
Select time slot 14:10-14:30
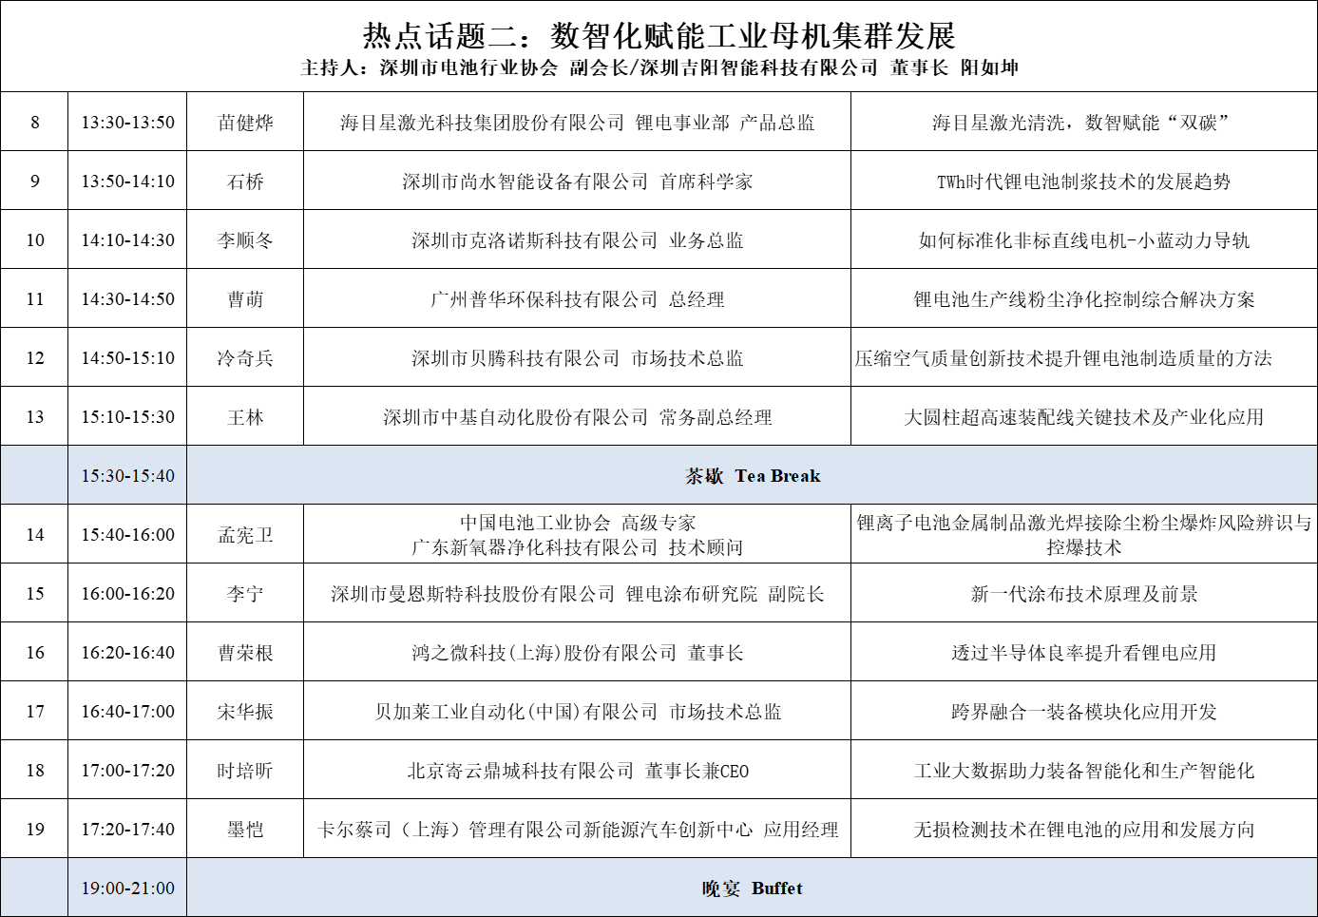pyautogui.click(x=127, y=239)
